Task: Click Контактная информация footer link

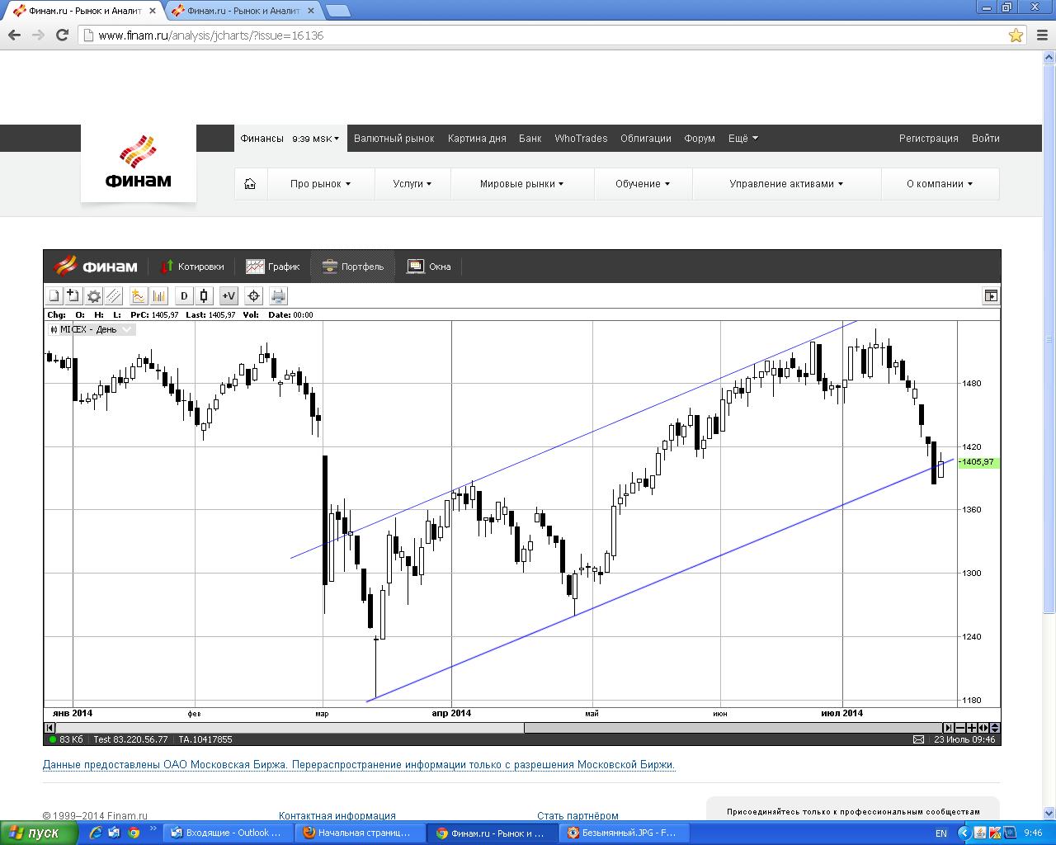Action: coord(337,815)
